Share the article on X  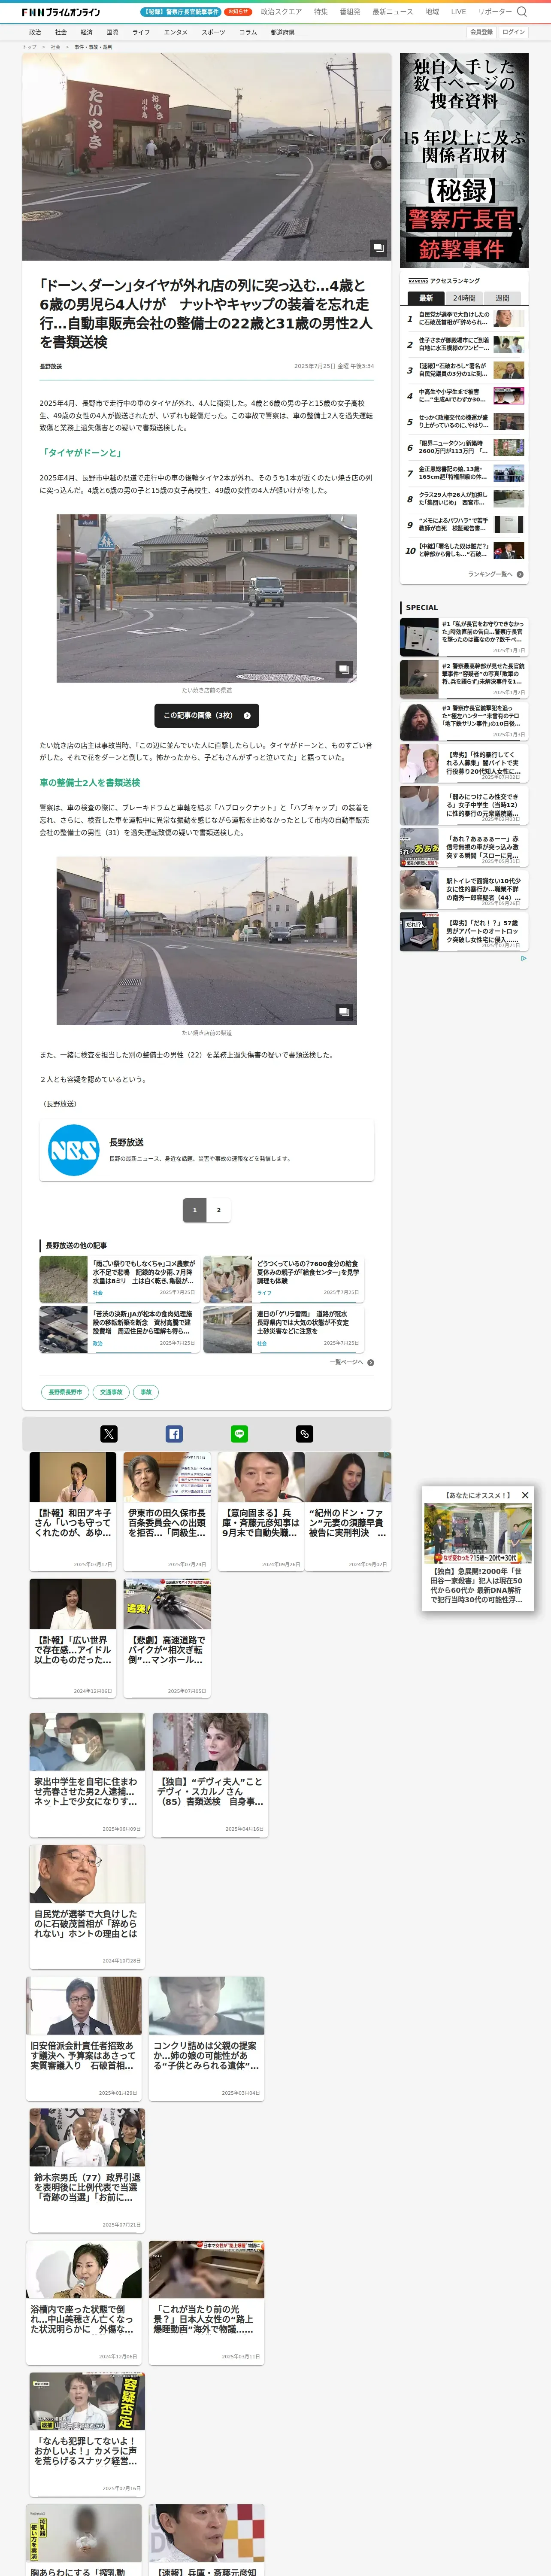coord(109,1433)
